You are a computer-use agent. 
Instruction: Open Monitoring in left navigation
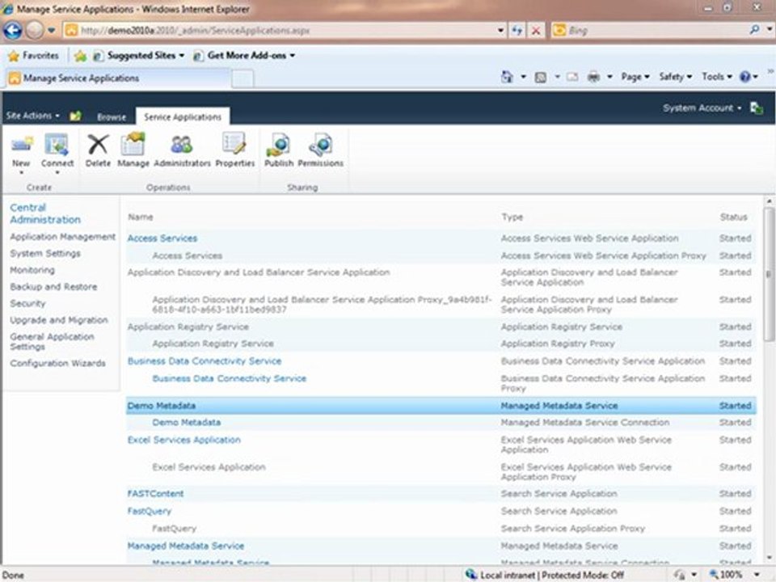tap(32, 270)
